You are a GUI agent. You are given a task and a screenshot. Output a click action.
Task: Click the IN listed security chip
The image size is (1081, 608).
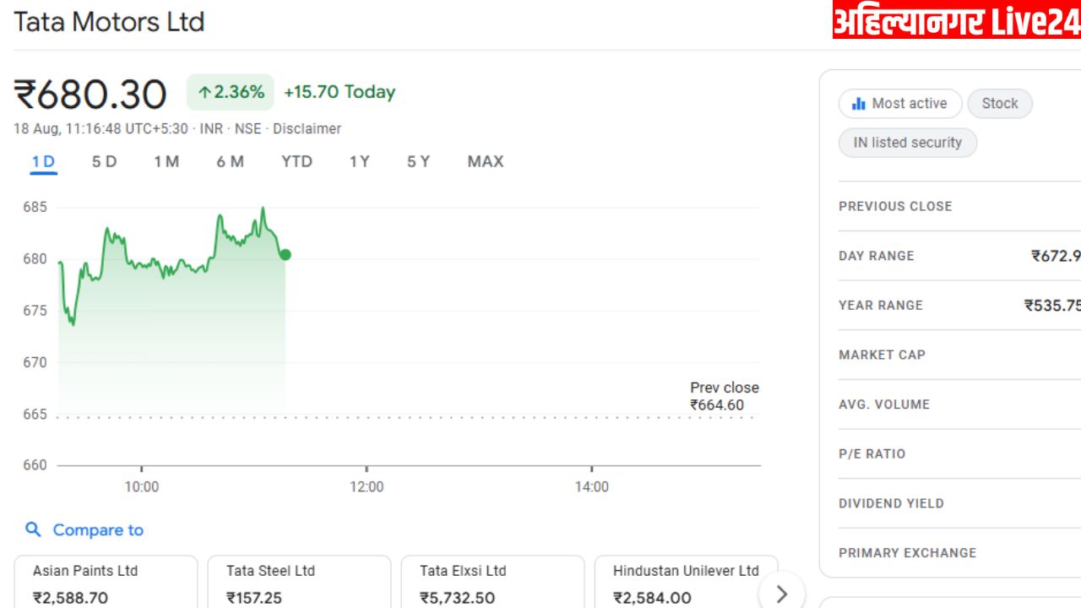click(x=907, y=143)
